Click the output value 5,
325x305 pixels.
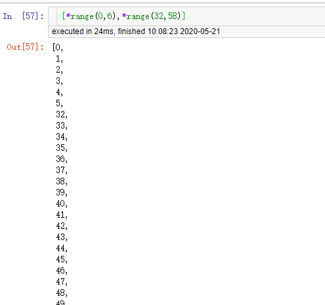(x=59, y=103)
